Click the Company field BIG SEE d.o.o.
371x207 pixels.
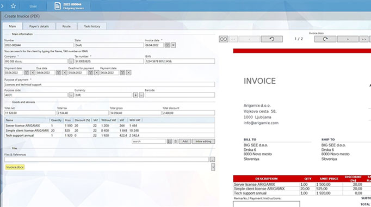pyautogui.click(x=36, y=61)
